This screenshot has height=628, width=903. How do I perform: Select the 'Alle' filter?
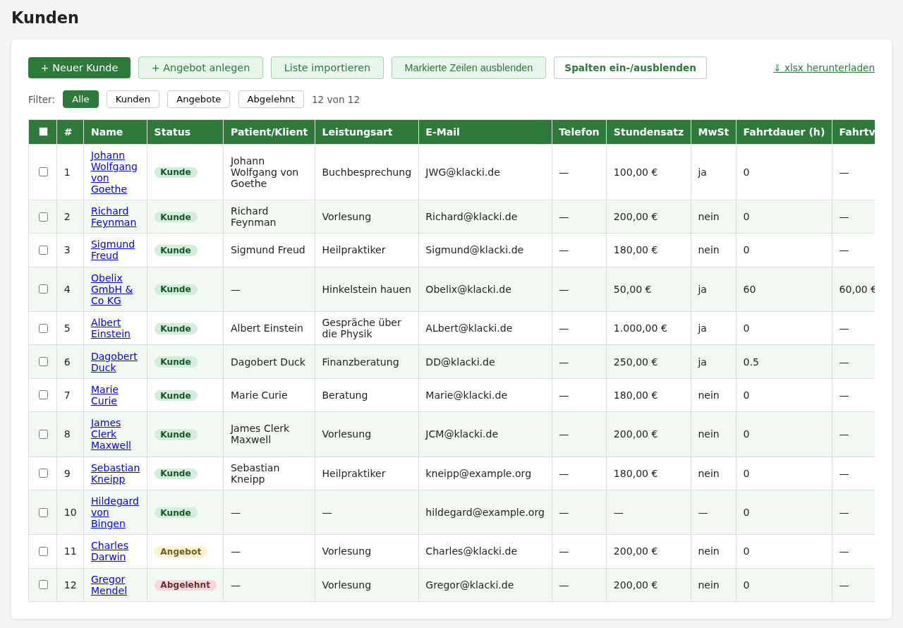[x=80, y=99]
